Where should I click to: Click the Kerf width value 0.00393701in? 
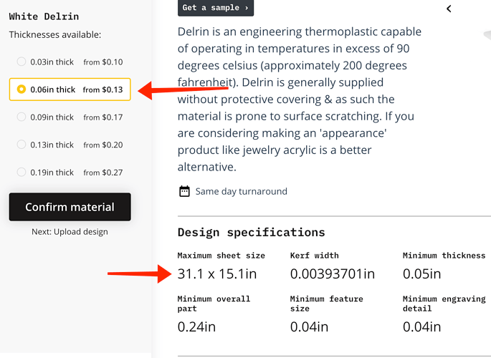tap(333, 274)
